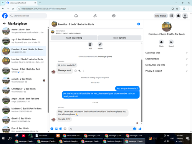Open Chrome tab search dropdown

[3, 3]
